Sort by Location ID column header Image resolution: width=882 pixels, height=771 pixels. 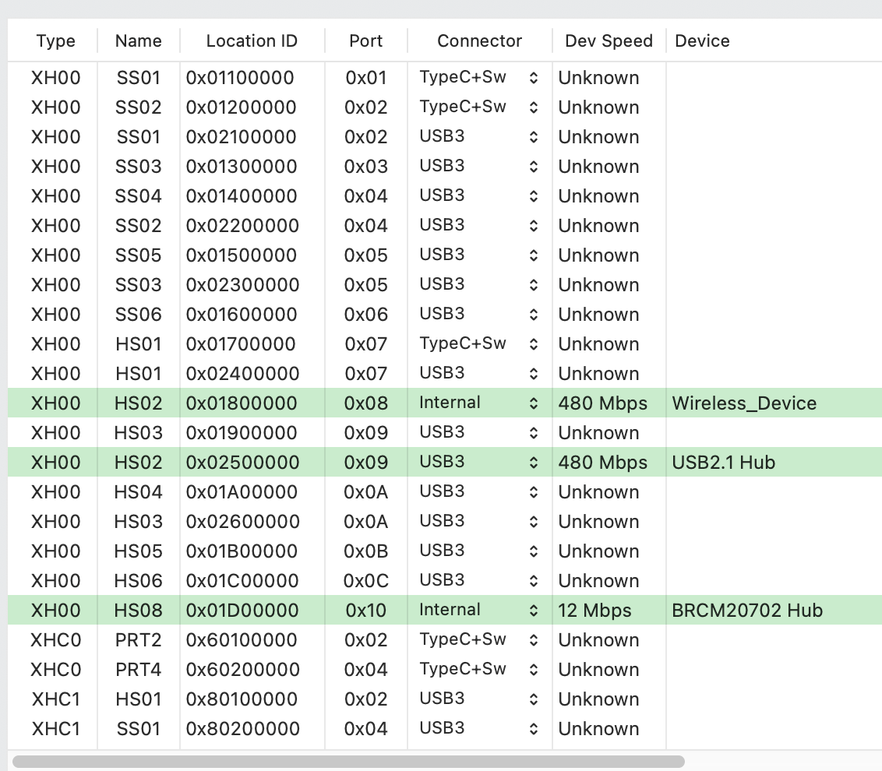click(252, 41)
